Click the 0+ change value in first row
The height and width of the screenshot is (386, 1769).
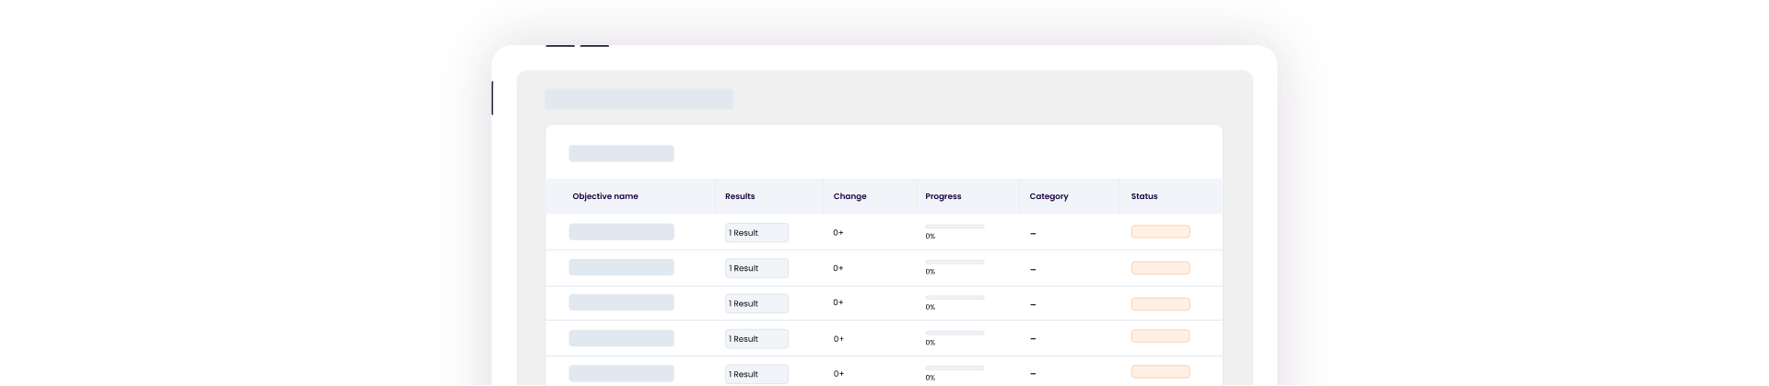[838, 232]
